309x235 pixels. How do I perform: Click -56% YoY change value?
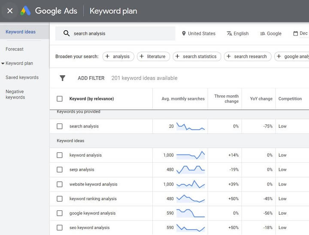tap(268, 213)
